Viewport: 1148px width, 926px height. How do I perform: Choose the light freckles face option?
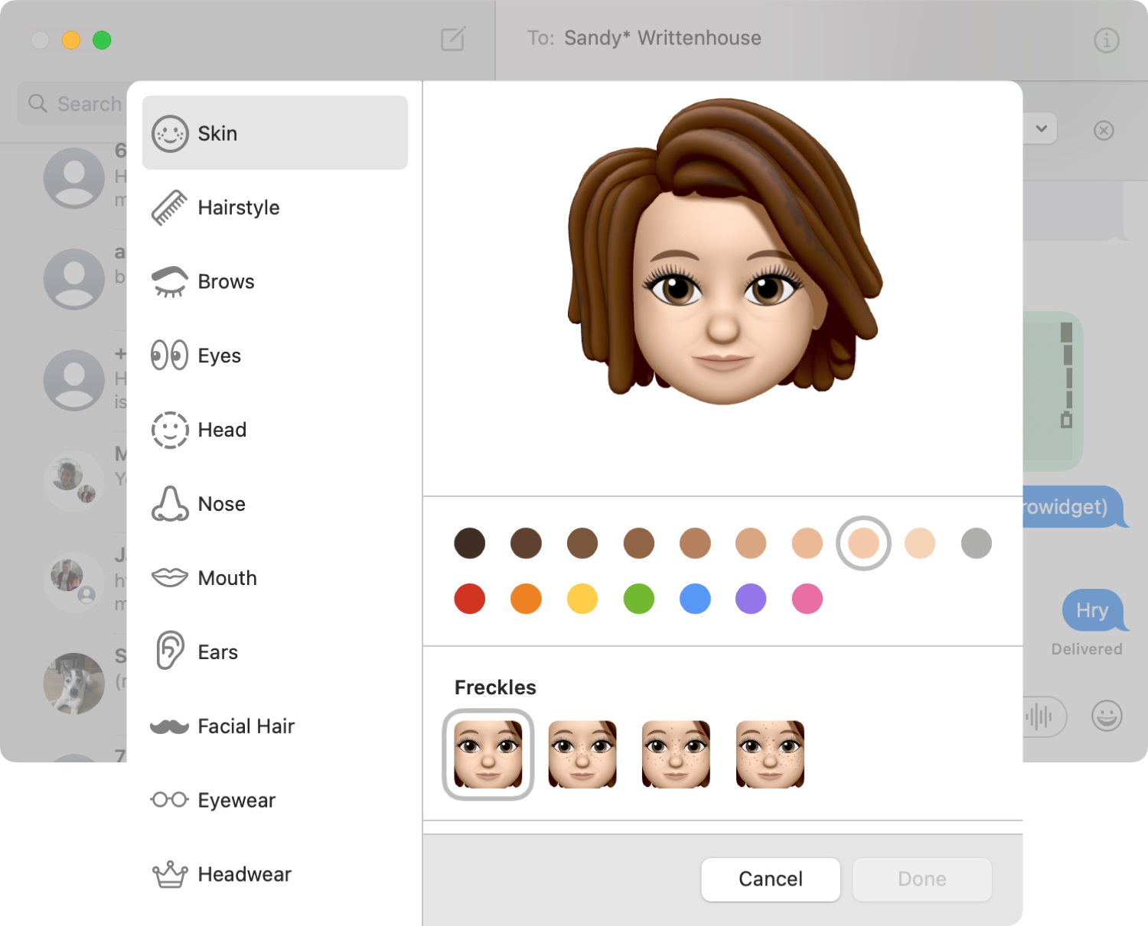582,755
